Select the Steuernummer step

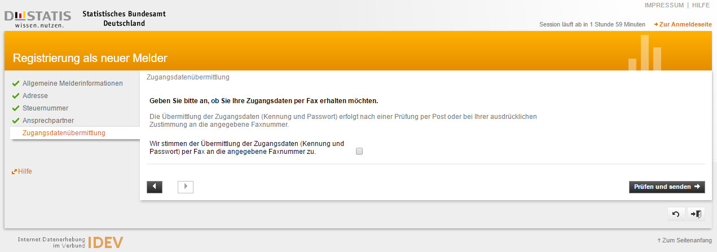(x=46, y=108)
